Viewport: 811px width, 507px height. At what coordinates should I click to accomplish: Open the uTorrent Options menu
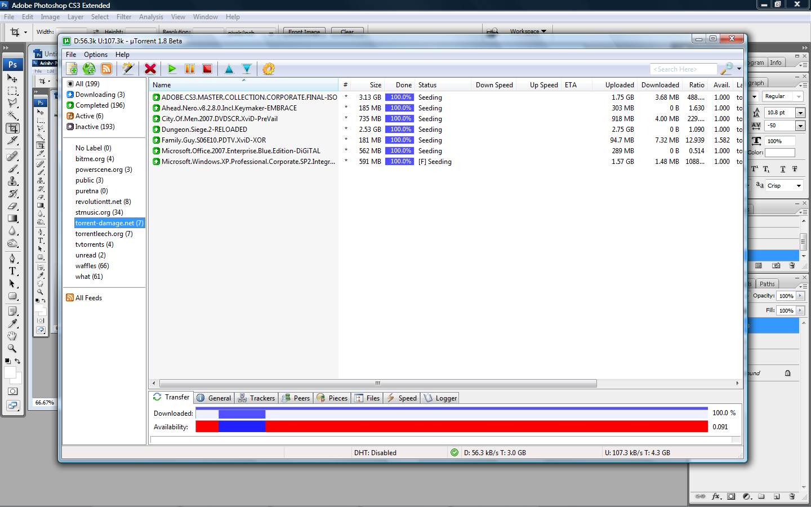pyautogui.click(x=96, y=55)
